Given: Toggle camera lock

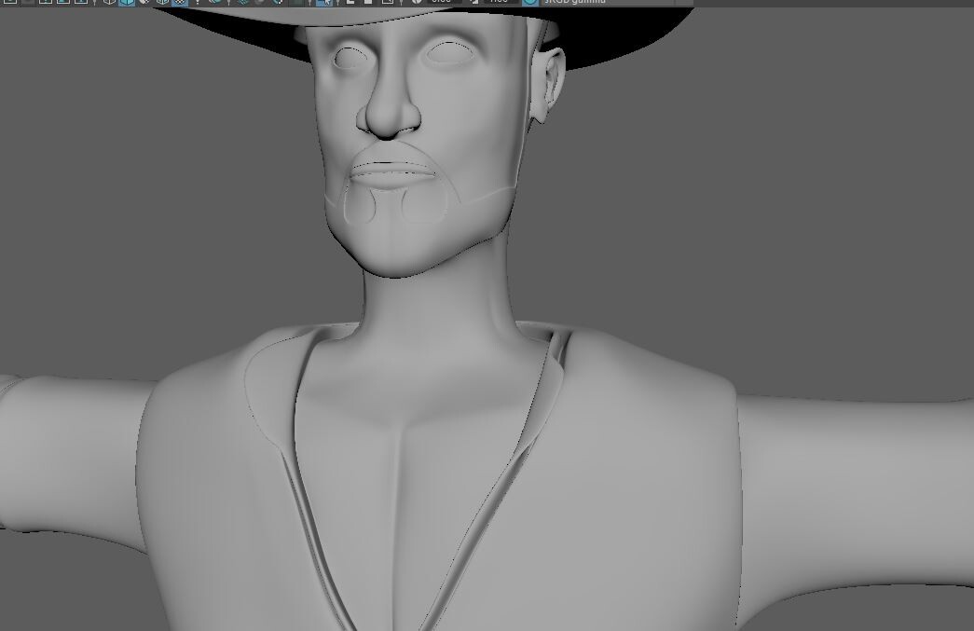Looking at the screenshot, I should (27, 3).
